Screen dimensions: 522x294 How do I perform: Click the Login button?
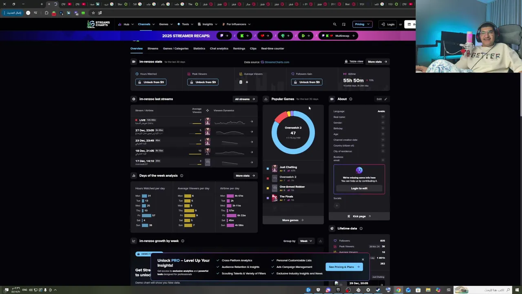coord(387,24)
